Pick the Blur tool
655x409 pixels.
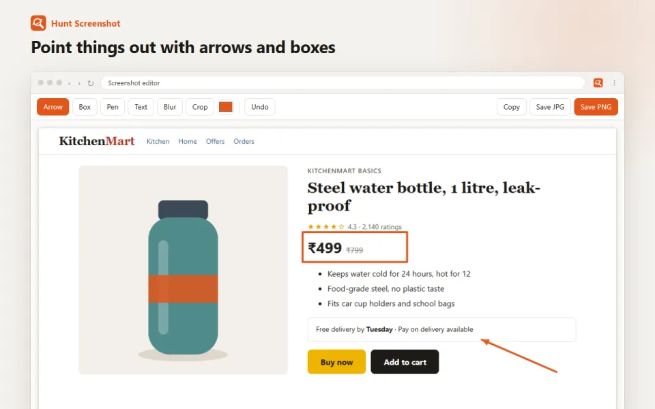(x=170, y=107)
